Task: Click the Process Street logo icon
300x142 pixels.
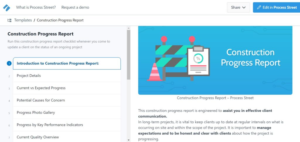Action: [6, 8]
